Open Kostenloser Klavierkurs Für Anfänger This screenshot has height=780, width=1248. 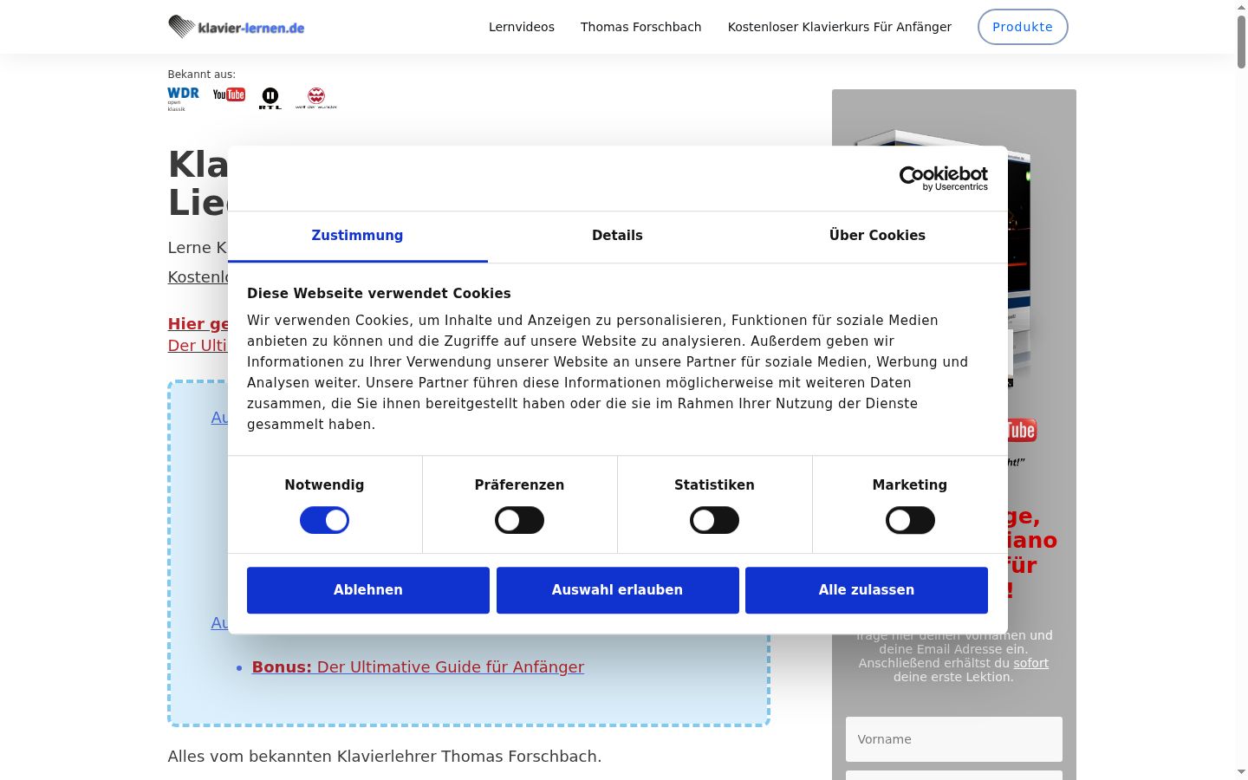(x=840, y=27)
